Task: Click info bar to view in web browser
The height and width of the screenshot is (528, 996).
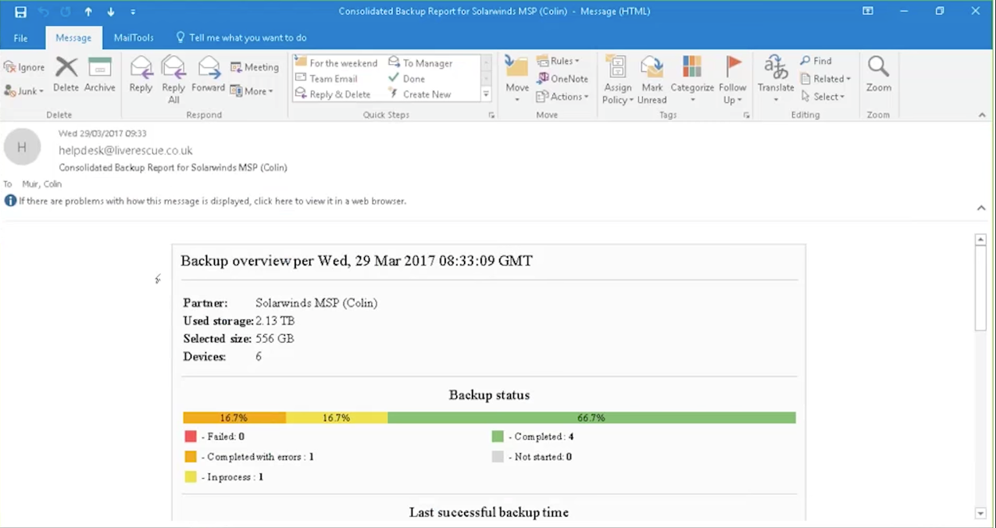Action: (212, 201)
